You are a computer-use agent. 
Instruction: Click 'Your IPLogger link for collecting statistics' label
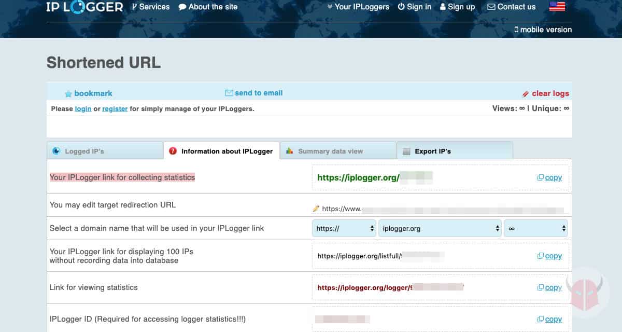(x=122, y=177)
